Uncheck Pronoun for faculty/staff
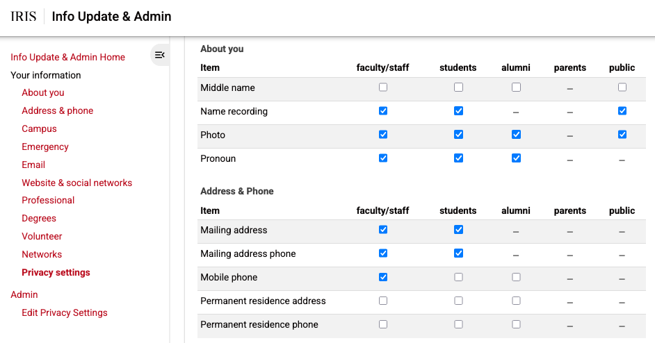The image size is (655, 343). coord(383,158)
